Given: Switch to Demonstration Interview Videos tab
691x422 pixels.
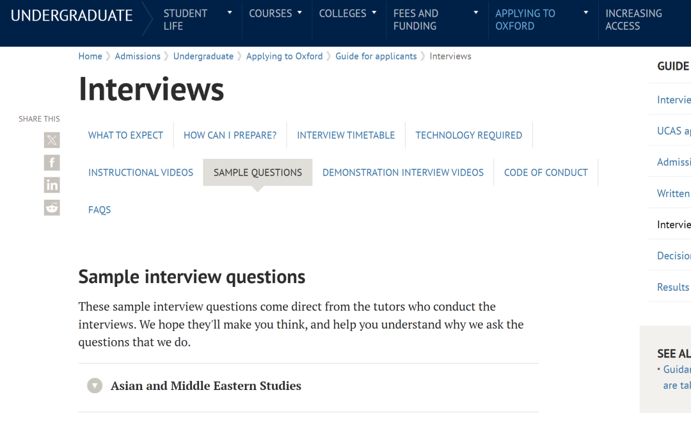Looking at the screenshot, I should 403,172.
